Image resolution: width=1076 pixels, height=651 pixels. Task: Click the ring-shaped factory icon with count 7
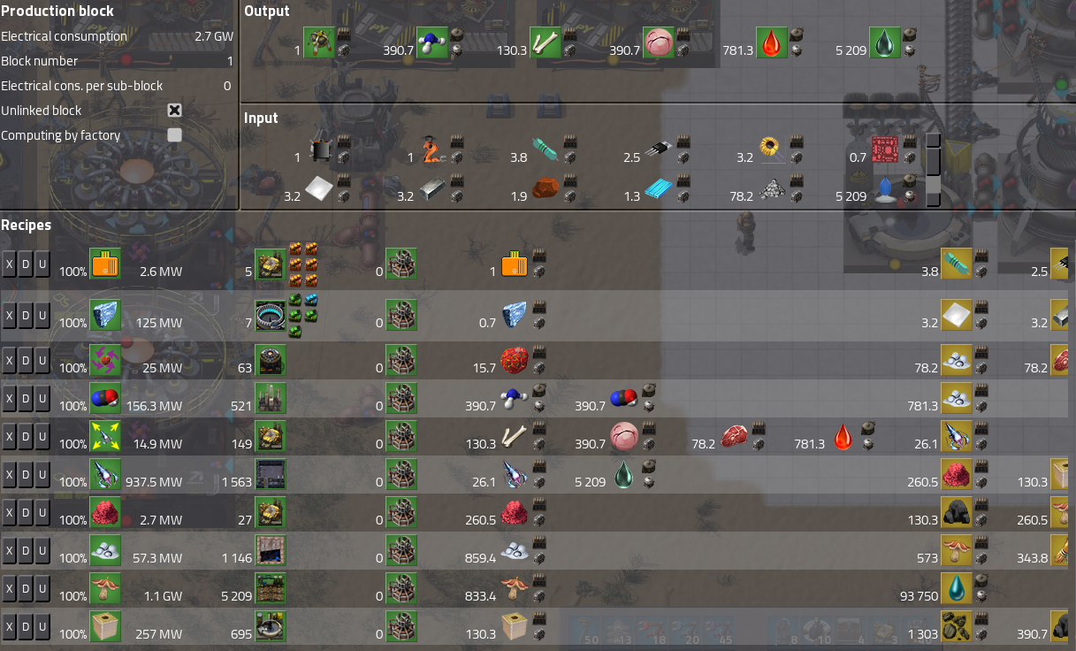tap(271, 315)
